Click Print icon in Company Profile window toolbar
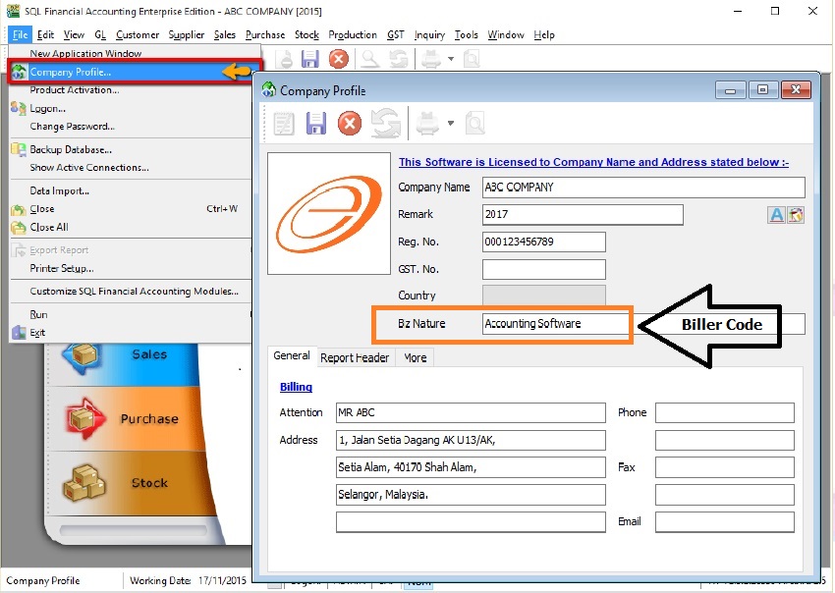Viewport: 835px width, 593px height. click(427, 124)
